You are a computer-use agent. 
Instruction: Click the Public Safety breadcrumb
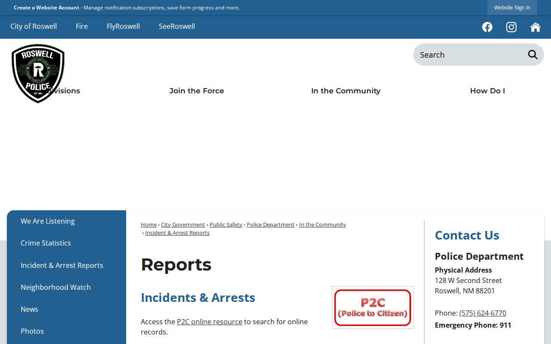(226, 224)
